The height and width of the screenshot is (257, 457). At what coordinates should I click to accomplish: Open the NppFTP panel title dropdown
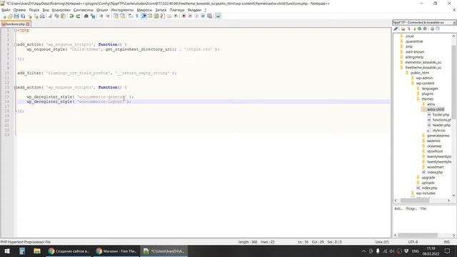pyautogui.click(x=454, y=22)
